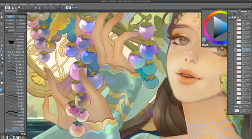
Task: Select the Flower sub tool
Action: tap(10, 24)
